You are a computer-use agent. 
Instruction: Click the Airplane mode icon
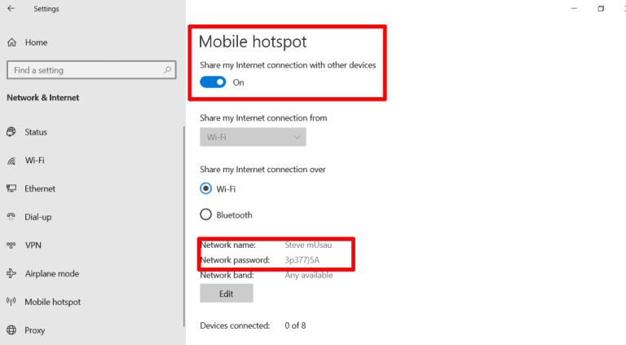pos(11,274)
